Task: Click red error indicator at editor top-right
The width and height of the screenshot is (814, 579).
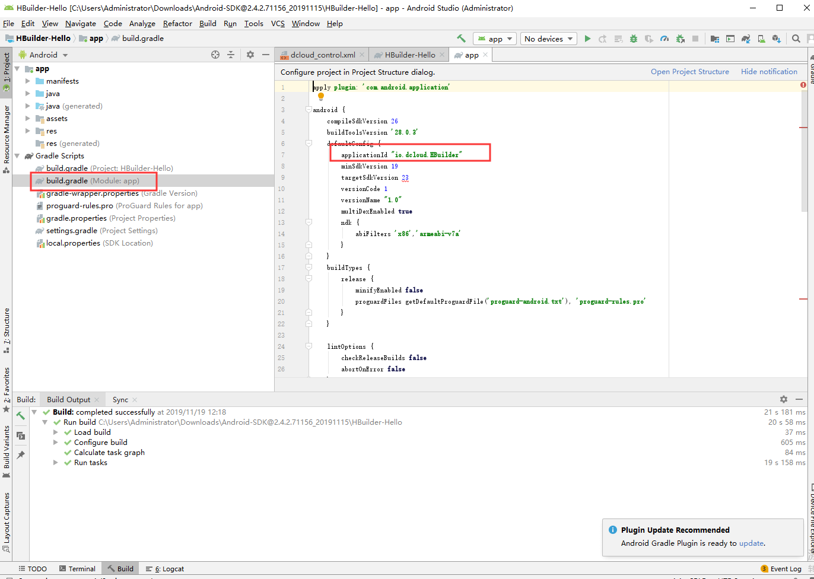Action: pyautogui.click(x=803, y=85)
